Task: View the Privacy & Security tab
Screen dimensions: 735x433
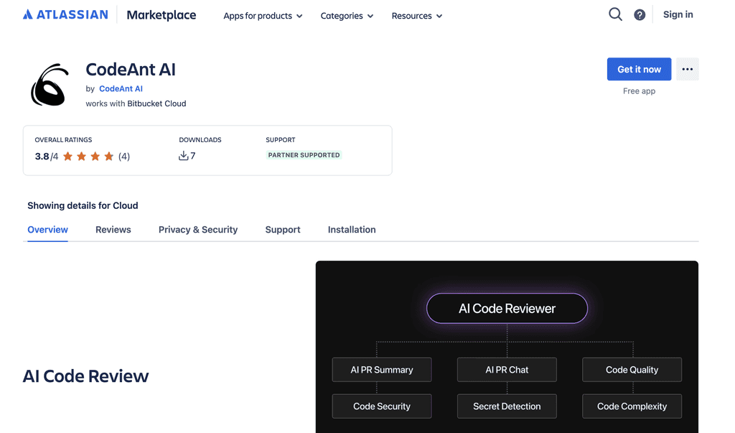Action: click(x=197, y=229)
